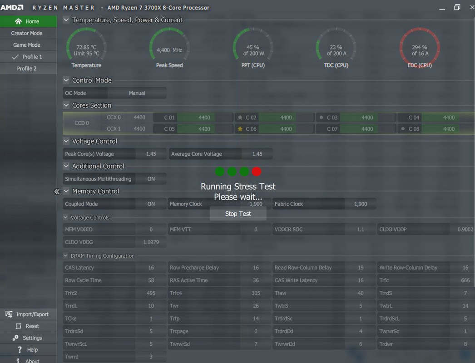Click the Peak Core(s) Voltage value field
This screenshot has height=363, width=475.
pos(151,154)
